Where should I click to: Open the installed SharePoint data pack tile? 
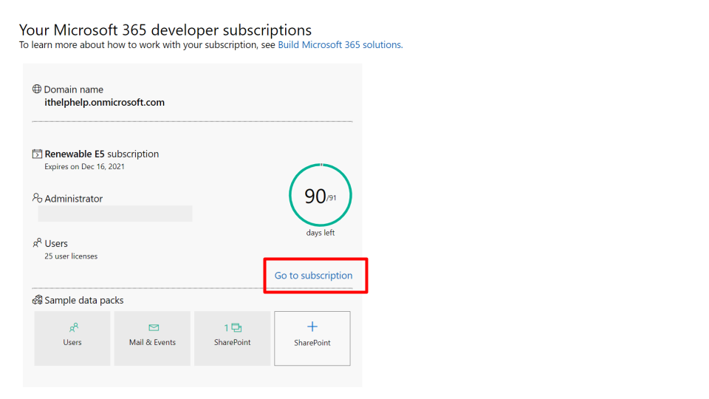[x=233, y=338]
